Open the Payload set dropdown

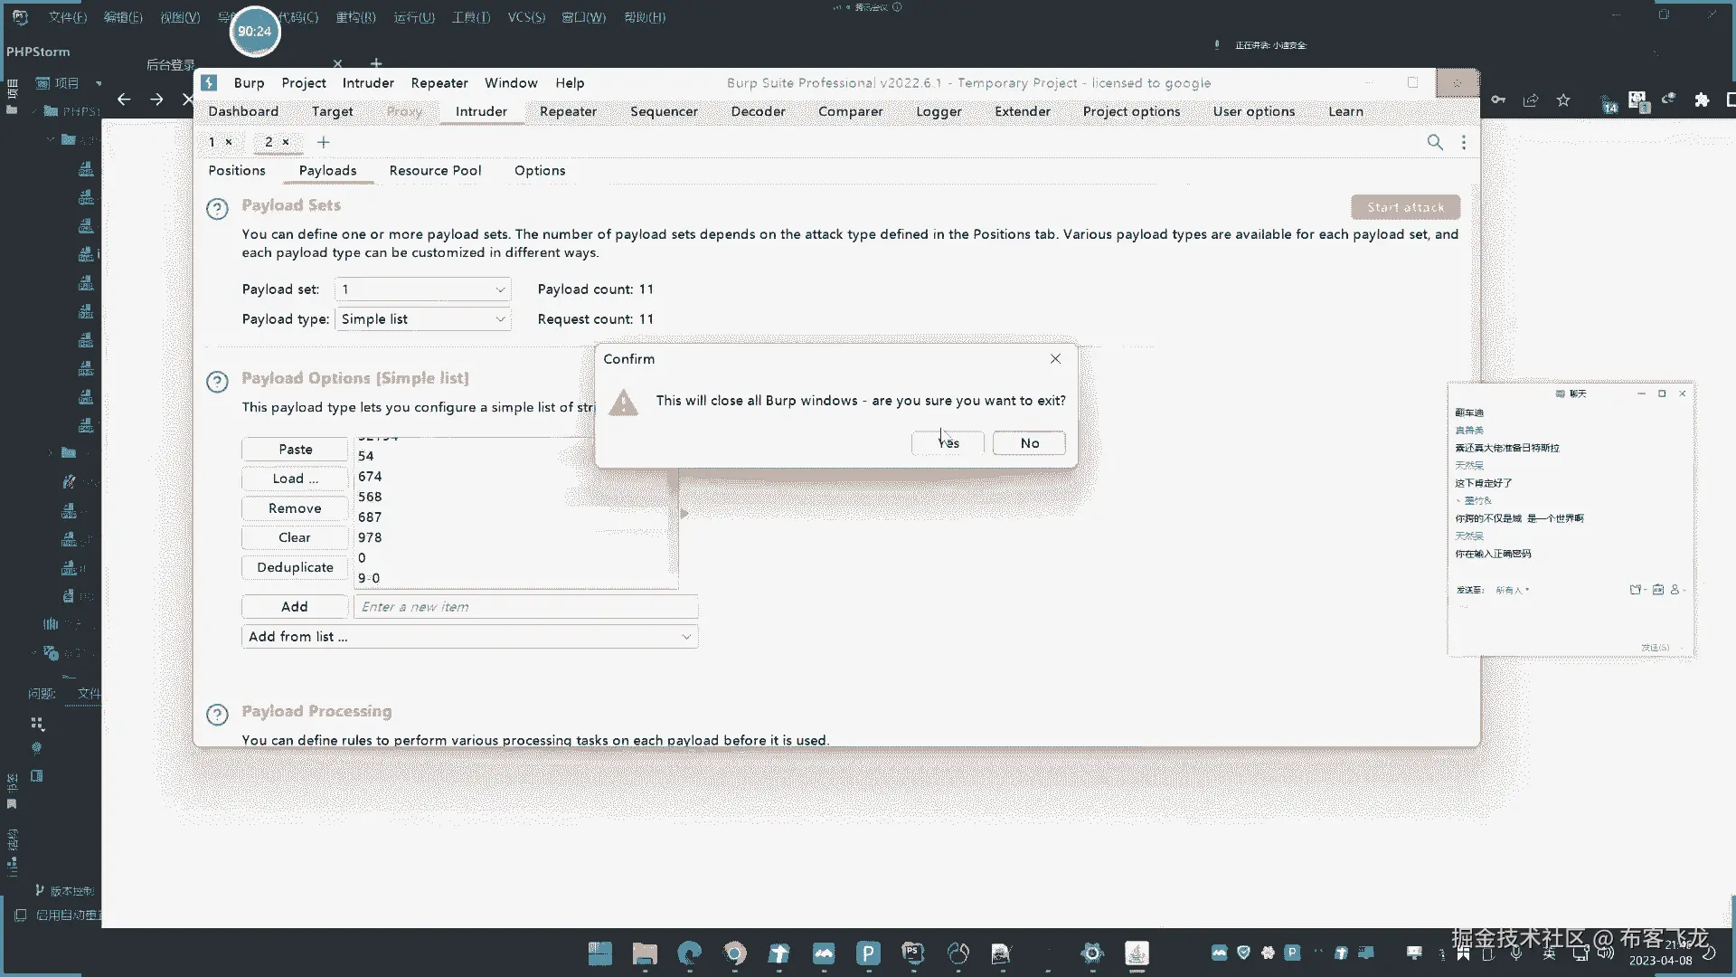(422, 289)
